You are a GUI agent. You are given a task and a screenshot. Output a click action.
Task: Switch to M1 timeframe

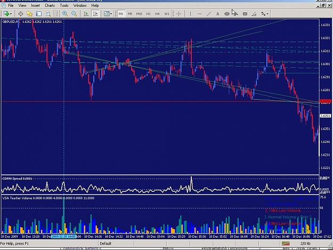(120, 14)
